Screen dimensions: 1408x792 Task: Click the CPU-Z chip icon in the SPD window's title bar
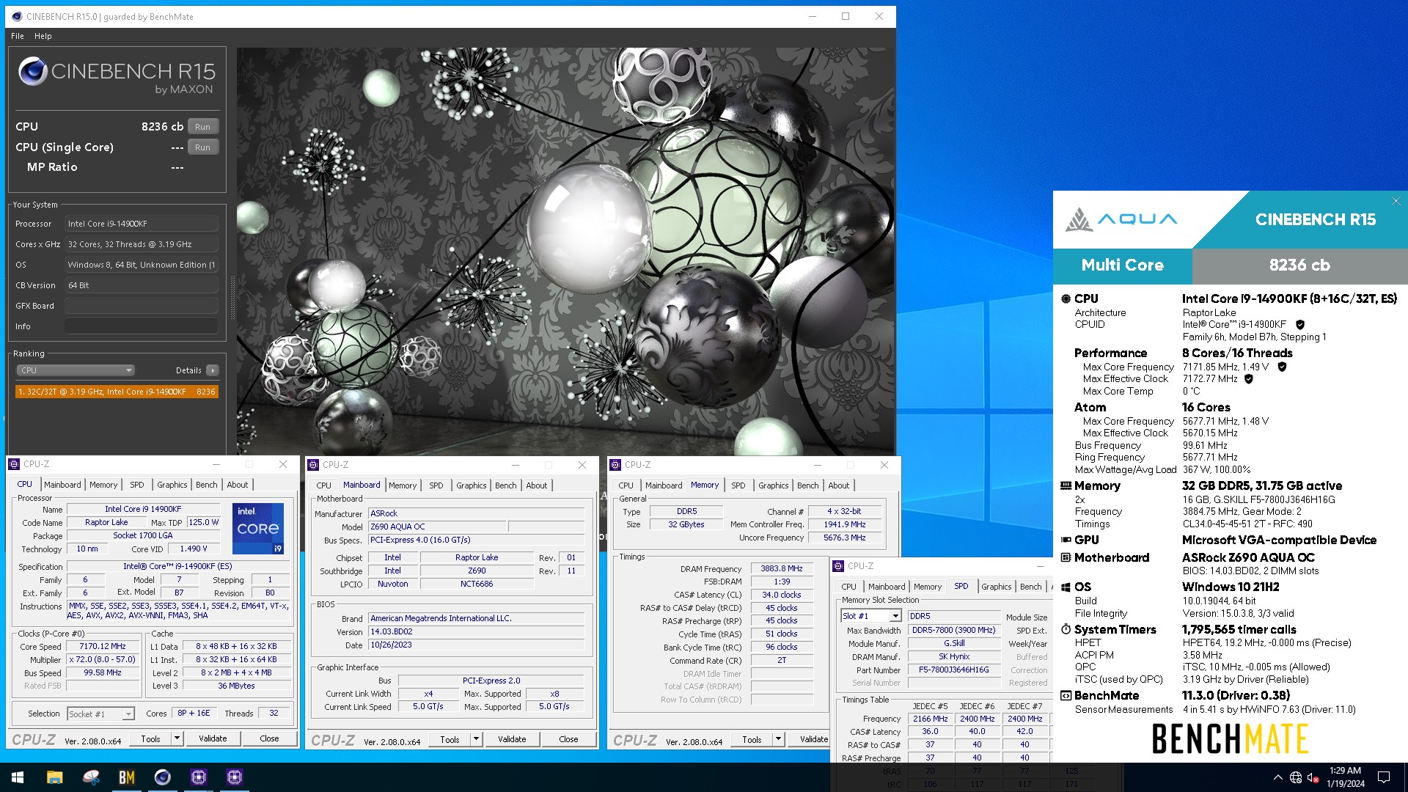point(838,566)
